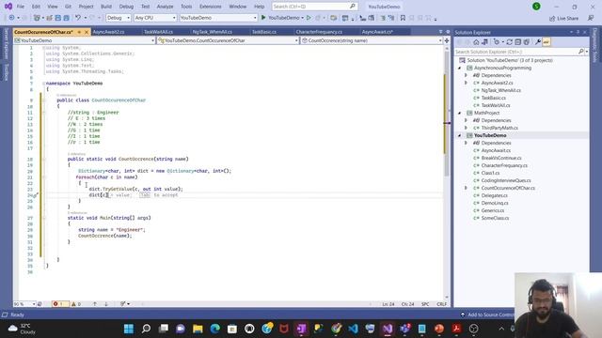
Task: Pin the CountOccurenceOfChar.cs tab
Action: (x=79, y=32)
